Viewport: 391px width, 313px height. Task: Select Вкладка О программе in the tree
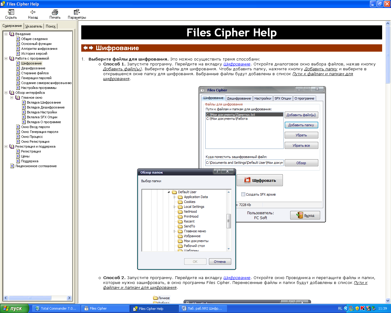44,122
